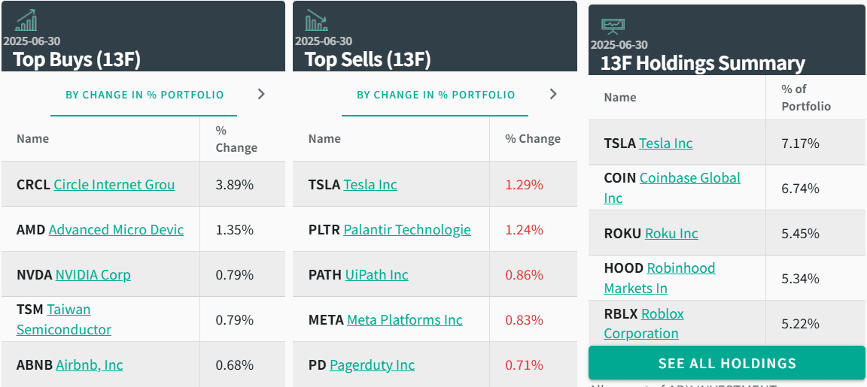Open the Taiwan Semiconductor link
Viewport: 867px width, 387px height.
[x=63, y=319]
